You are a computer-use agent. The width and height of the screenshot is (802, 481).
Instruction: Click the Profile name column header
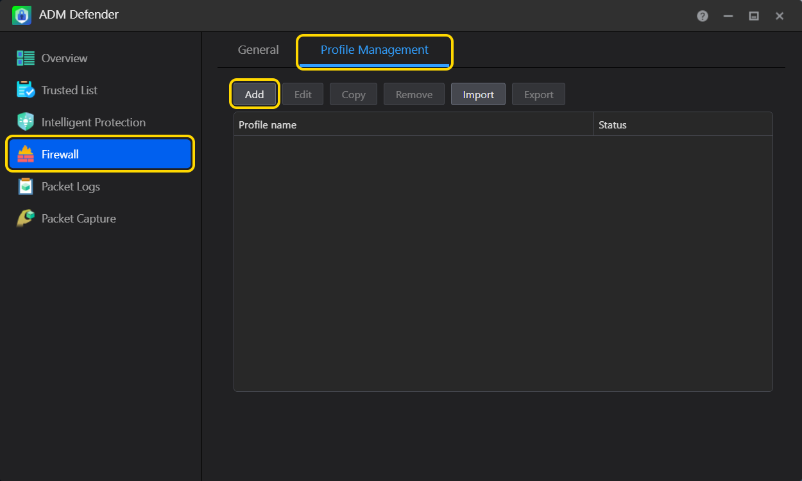[414, 125]
